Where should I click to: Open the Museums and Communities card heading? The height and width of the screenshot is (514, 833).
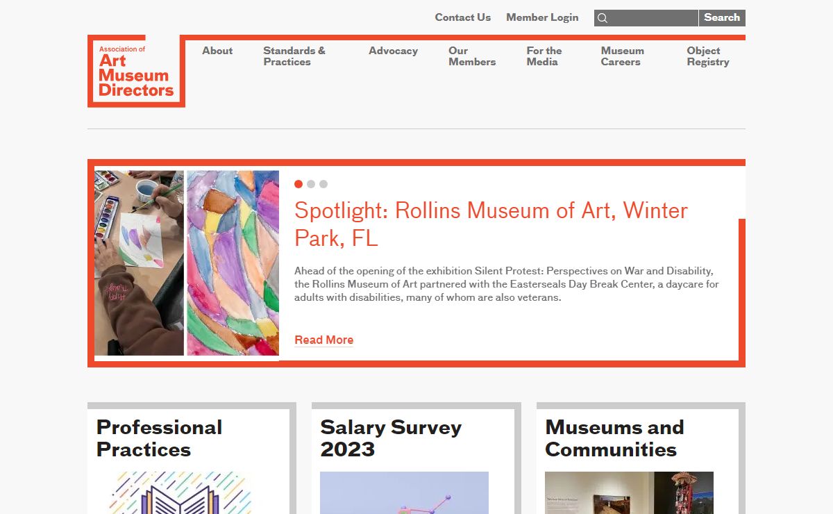pyautogui.click(x=614, y=438)
